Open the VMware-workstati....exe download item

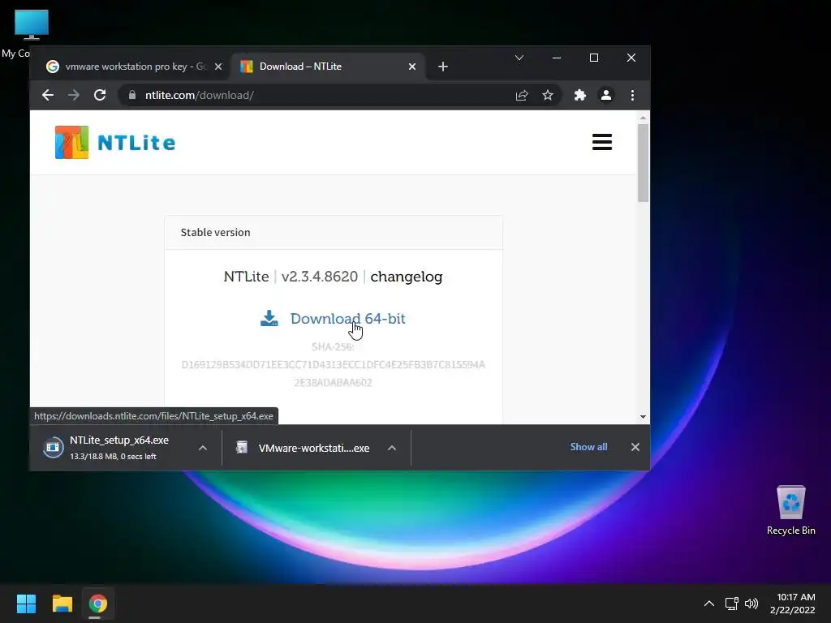click(x=314, y=448)
